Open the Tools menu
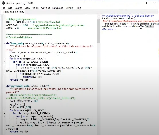The image size is (159, 135). (x=36, y=8)
